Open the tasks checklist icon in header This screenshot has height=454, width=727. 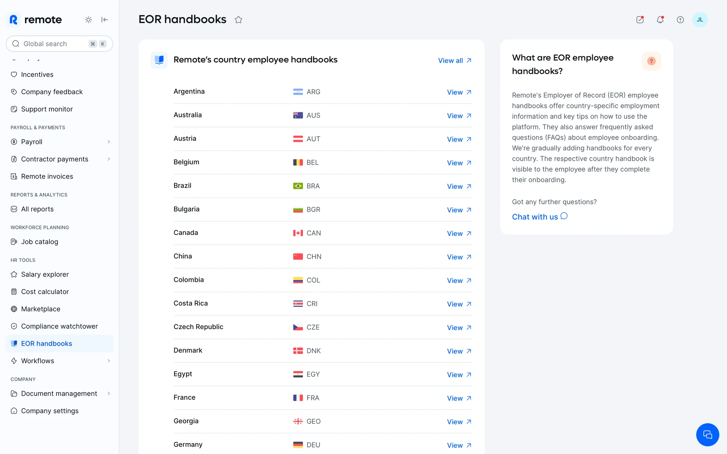point(640,20)
